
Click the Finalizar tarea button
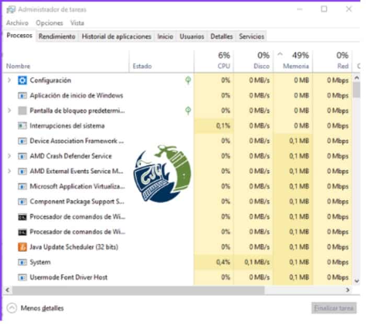pyautogui.click(x=334, y=308)
